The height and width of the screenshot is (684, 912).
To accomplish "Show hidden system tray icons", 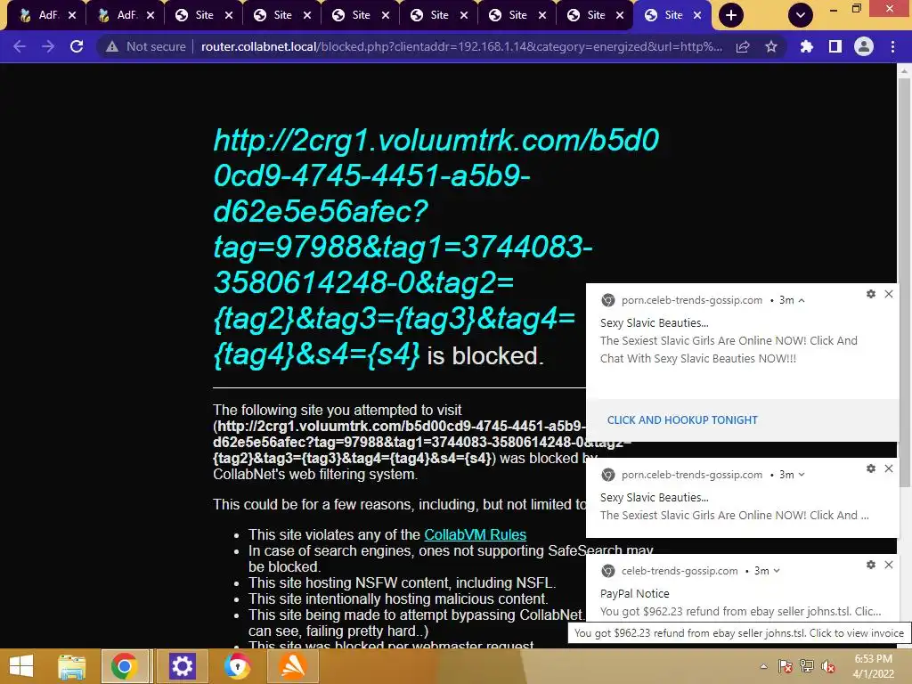I will point(763,666).
